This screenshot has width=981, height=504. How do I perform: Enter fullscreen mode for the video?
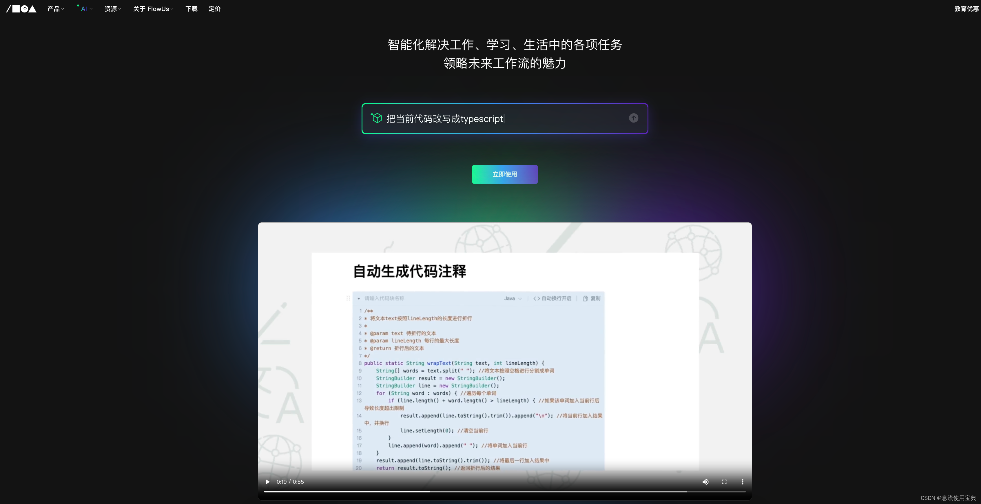point(724,481)
